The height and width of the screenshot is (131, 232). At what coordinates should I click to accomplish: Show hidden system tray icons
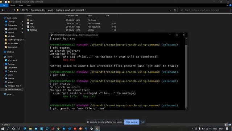click(192, 129)
